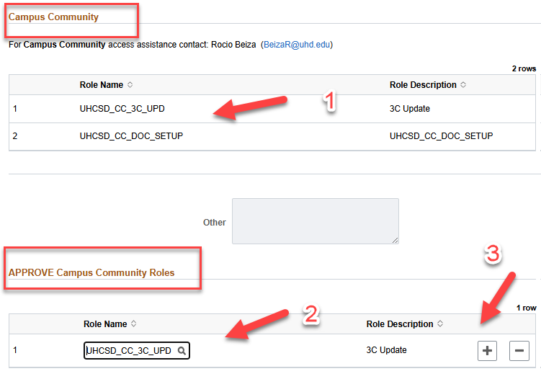The height and width of the screenshot is (379, 541).
Task: Click the lookup magnifier in Role Name field
Action: (x=182, y=351)
